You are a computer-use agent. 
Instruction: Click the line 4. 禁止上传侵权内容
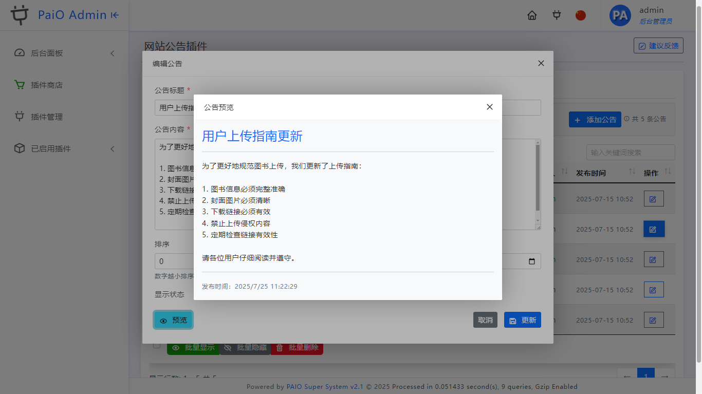pyautogui.click(x=236, y=223)
